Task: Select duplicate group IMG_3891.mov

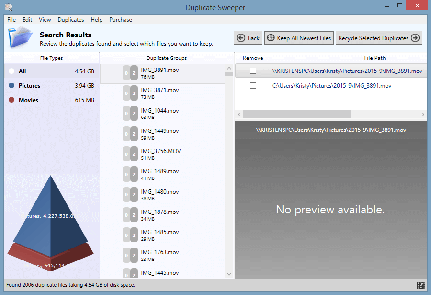Action: pyautogui.click(x=162, y=73)
